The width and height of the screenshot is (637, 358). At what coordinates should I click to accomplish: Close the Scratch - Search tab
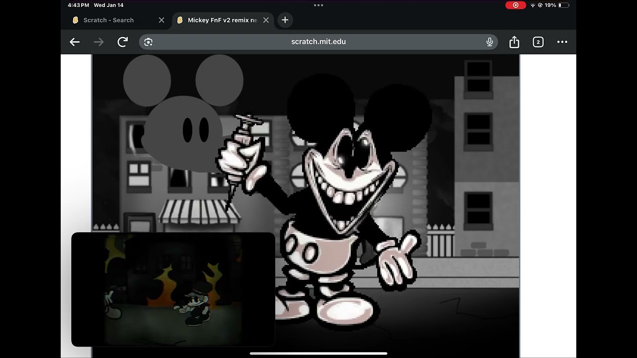[161, 20]
